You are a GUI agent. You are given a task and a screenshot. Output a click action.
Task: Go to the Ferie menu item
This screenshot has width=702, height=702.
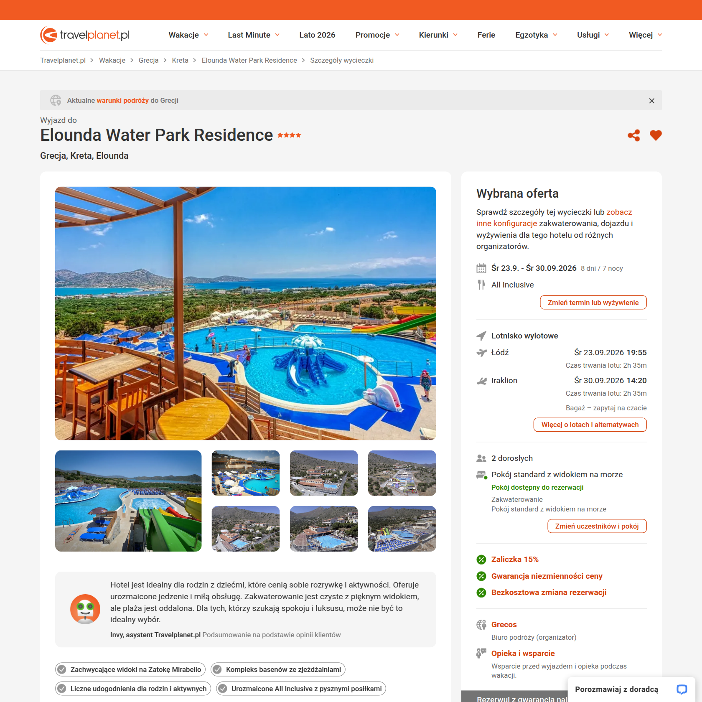[486, 35]
